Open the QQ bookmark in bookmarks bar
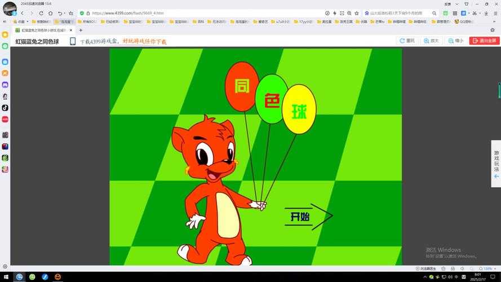Screen dimensions: 501x282 pyautogui.click(x=463, y=22)
